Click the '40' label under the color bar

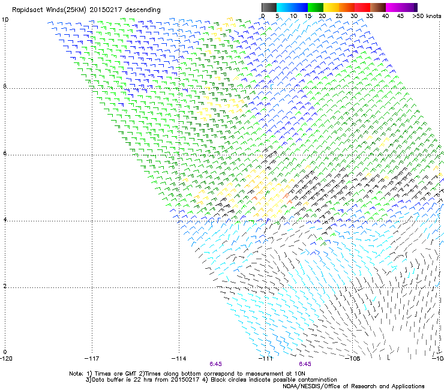click(x=385, y=16)
